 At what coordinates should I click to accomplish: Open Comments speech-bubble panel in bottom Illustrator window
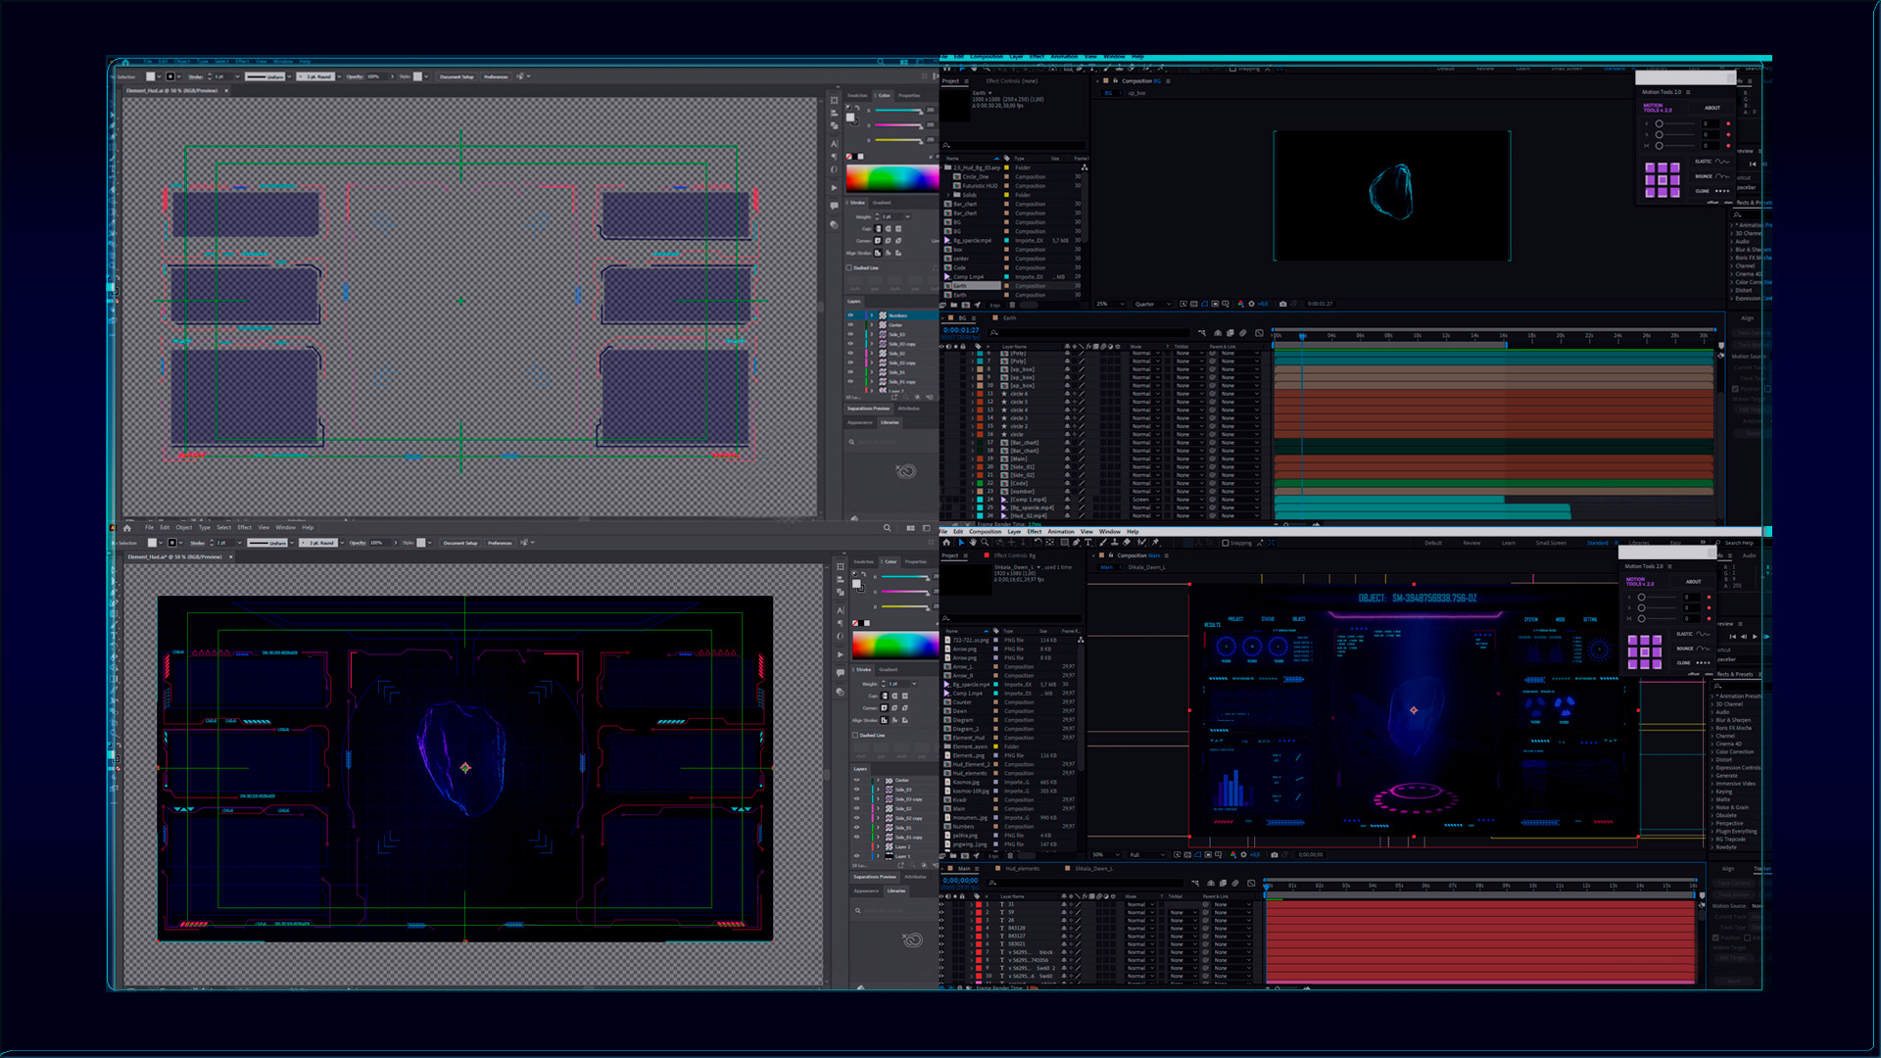click(x=841, y=673)
